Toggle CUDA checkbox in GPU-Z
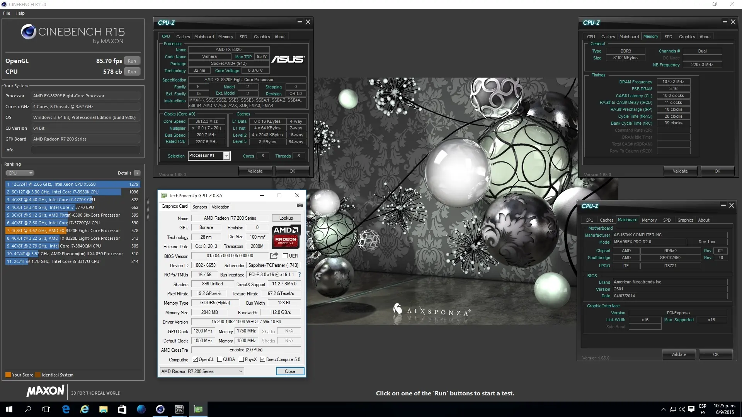The height and width of the screenshot is (417, 742). coord(220,359)
